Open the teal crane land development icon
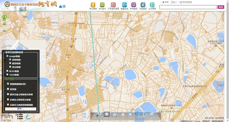229x122 pixels. pos(152,5)
